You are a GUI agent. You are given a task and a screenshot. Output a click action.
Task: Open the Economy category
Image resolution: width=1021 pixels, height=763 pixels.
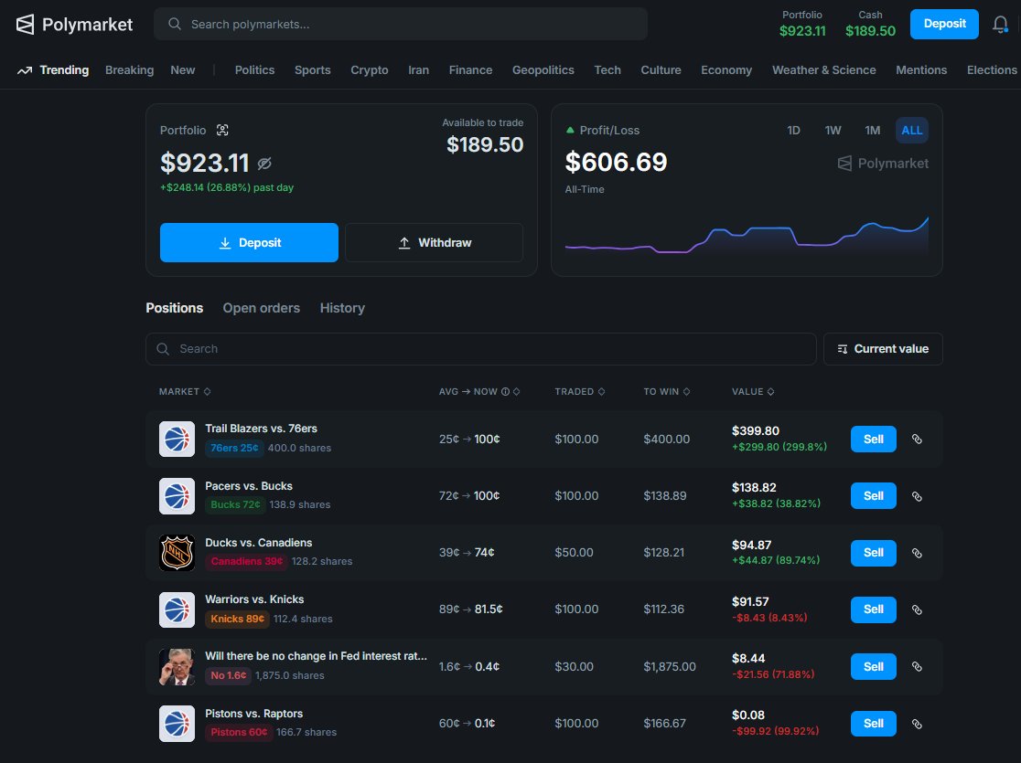726,70
